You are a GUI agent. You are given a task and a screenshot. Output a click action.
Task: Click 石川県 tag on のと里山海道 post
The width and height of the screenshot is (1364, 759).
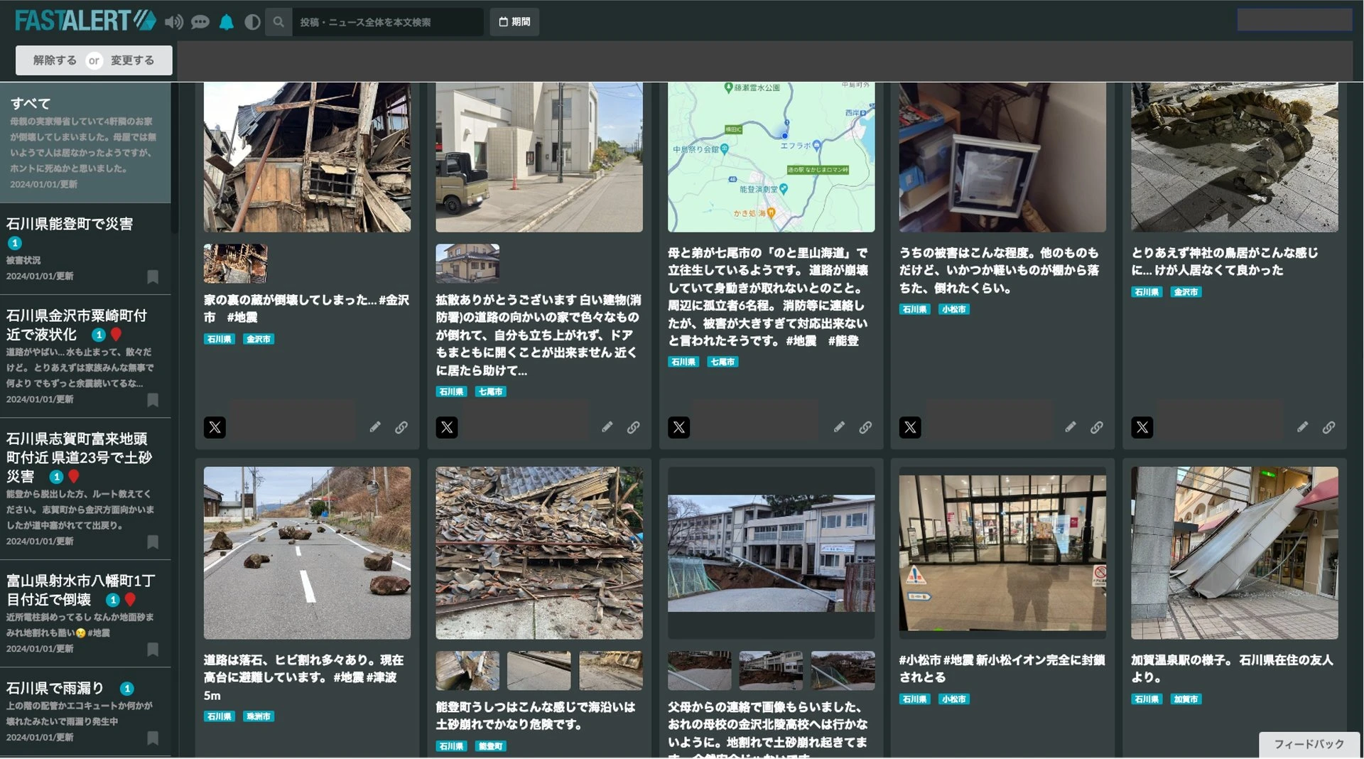tap(683, 362)
